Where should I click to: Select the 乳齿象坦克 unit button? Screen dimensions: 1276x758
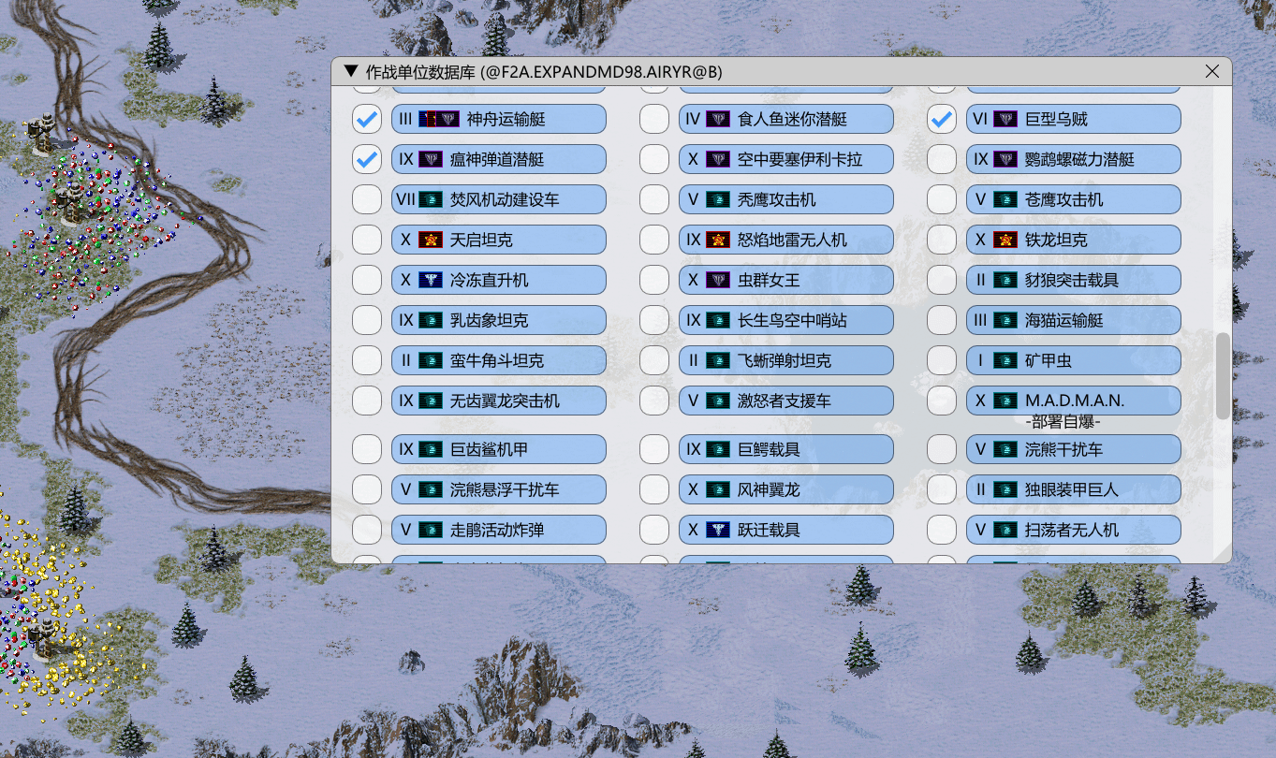point(498,320)
